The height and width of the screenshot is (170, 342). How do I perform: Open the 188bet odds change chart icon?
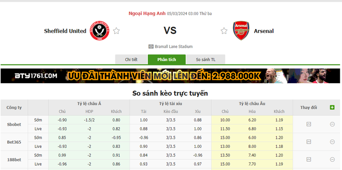(x=309, y=159)
